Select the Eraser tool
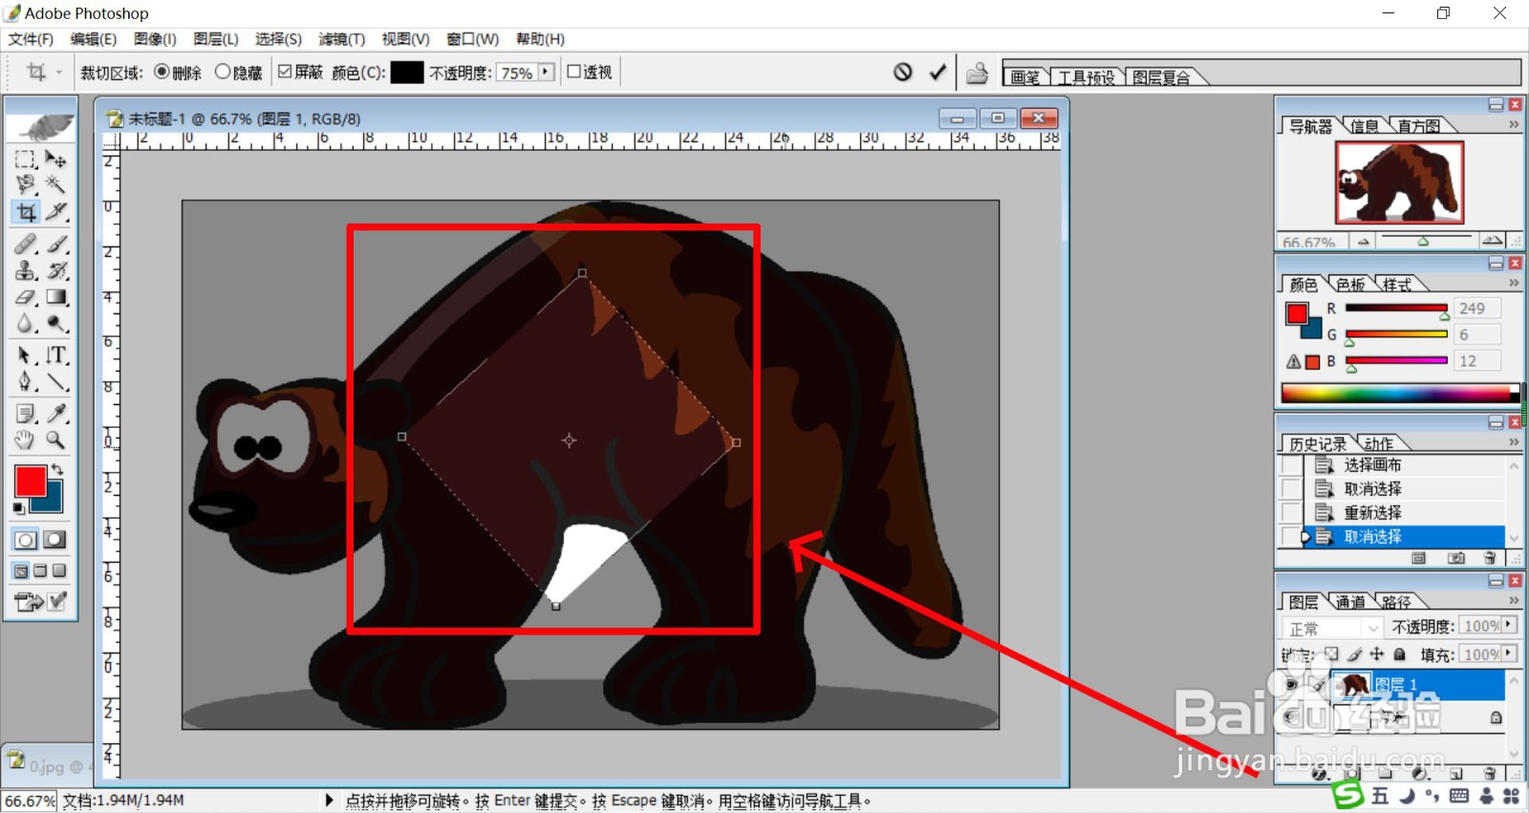This screenshot has height=813, width=1529. point(26,297)
